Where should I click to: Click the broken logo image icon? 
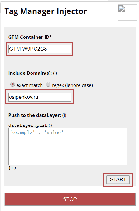coord(122,8)
